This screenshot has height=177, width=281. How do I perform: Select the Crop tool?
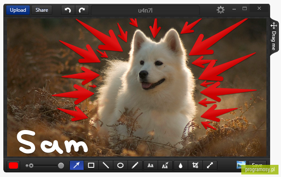point(195,165)
